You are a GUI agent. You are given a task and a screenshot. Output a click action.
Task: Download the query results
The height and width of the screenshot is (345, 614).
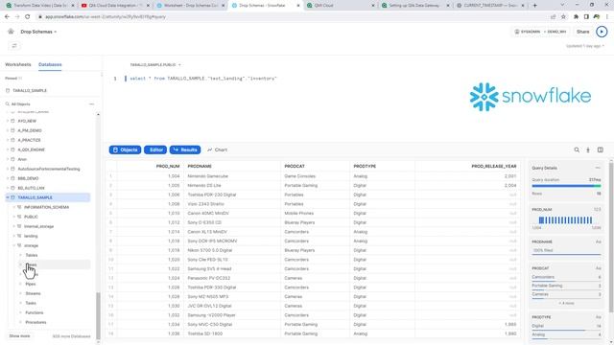click(x=588, y=149)
